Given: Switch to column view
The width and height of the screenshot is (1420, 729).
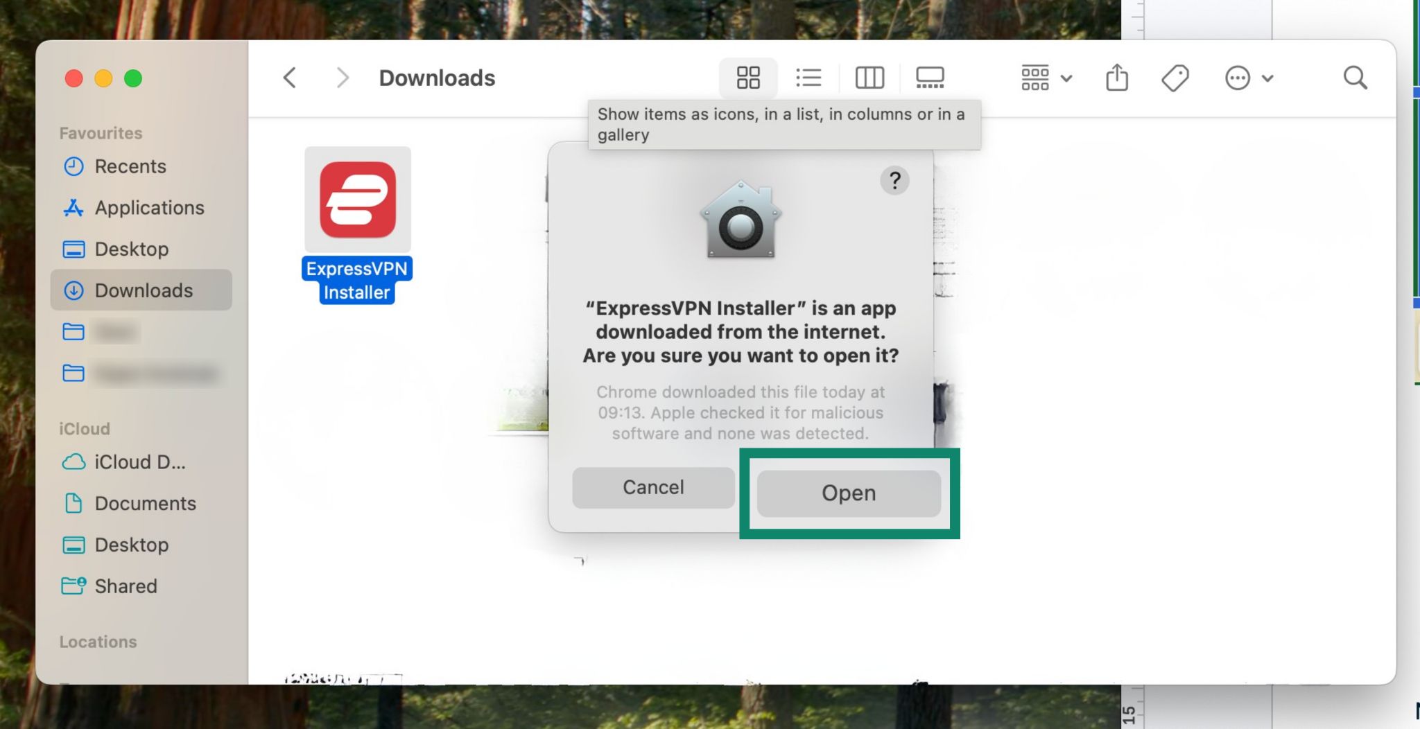Looking at the screenshot, I should pyautogui.click(x=869, y=78).
